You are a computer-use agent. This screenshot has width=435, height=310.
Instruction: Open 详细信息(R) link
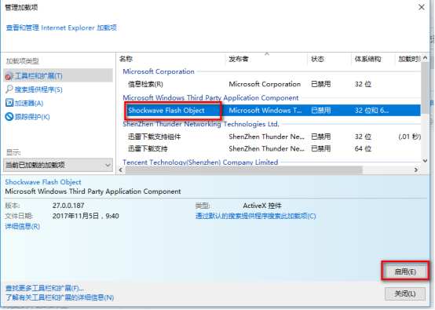(23, 226)
